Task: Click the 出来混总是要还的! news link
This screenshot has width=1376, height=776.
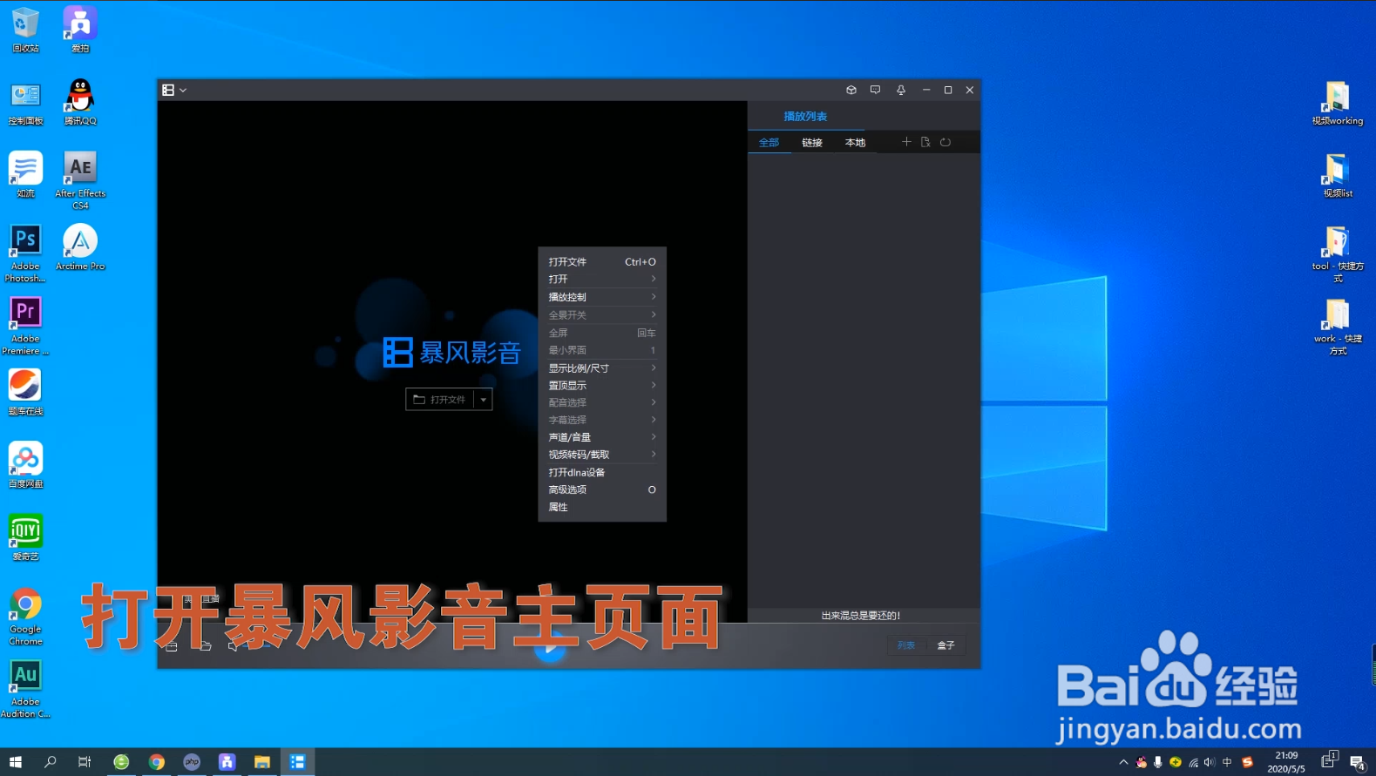Action: click(x=861, y=615)
